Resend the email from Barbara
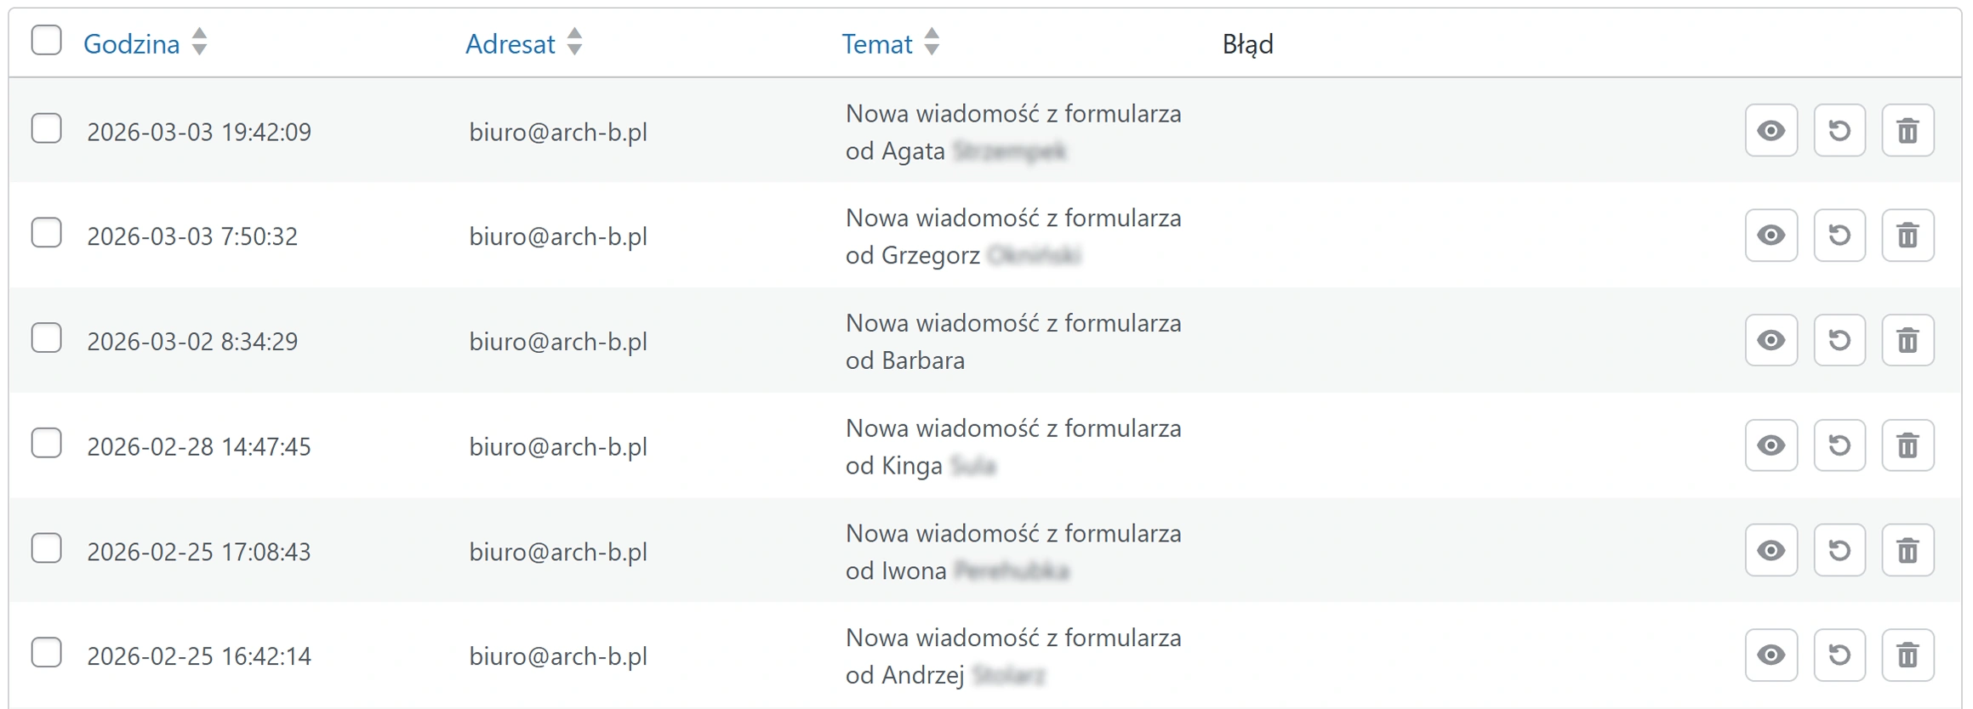Screen dimensions: 1973x709 (1839, 341)
